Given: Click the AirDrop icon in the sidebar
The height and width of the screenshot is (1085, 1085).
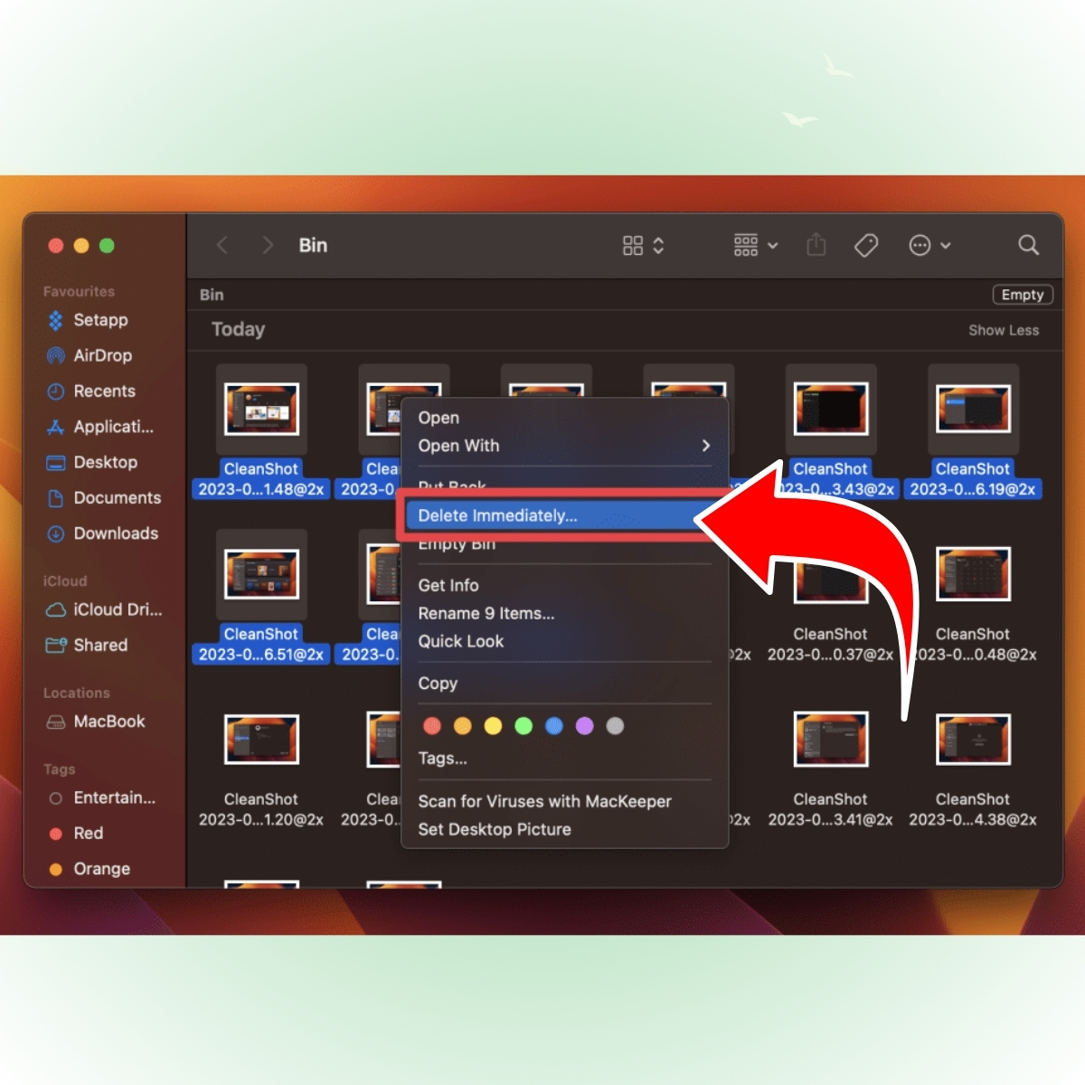Looking at the screenshot, I should coord(55,355).
